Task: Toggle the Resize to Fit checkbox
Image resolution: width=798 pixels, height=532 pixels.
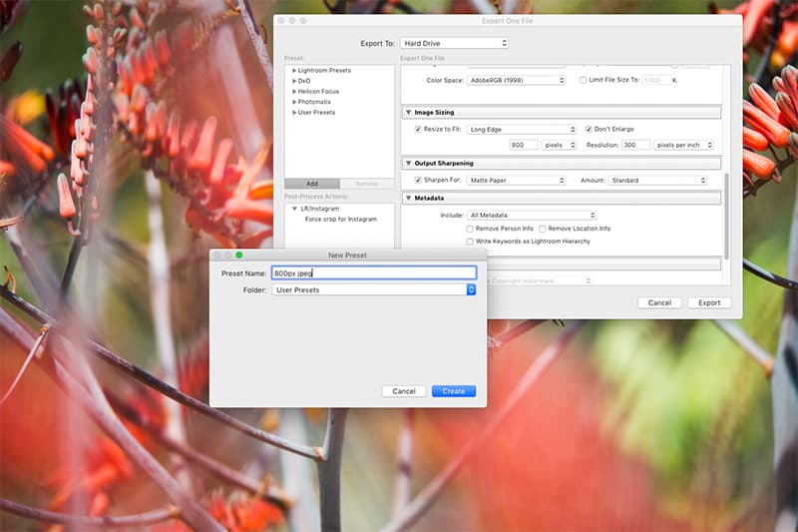Action: tap(418, 130)
